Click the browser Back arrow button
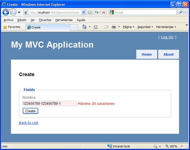The image size is (190, 150). 6,12
